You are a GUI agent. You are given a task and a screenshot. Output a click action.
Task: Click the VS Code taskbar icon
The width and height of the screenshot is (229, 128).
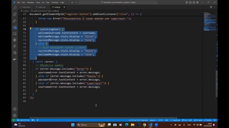[150, 125]
